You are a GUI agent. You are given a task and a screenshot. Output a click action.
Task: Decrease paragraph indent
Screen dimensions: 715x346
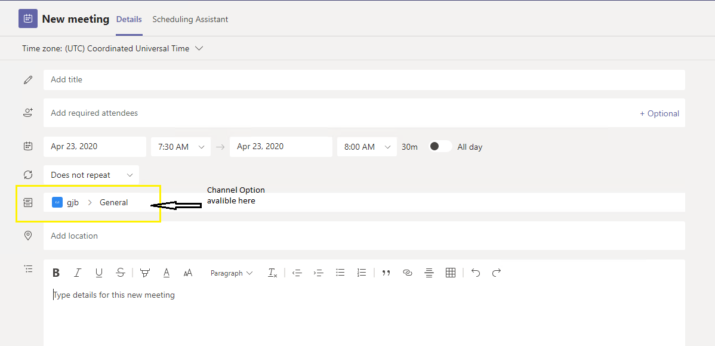[297, 273]
